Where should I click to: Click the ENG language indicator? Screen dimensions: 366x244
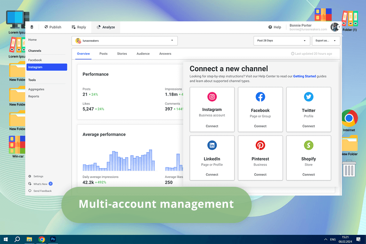click(333, 239)
